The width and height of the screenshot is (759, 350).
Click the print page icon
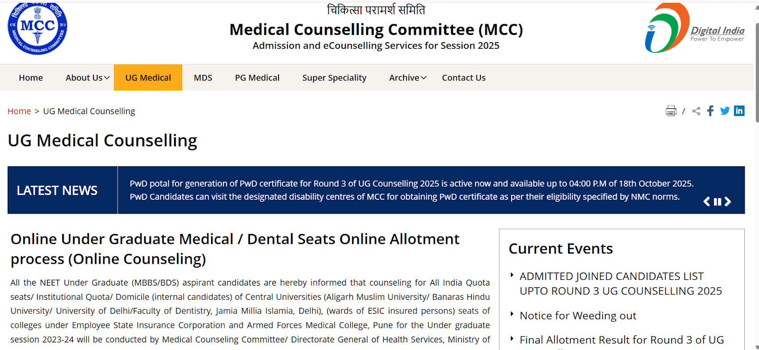point(671,110)
